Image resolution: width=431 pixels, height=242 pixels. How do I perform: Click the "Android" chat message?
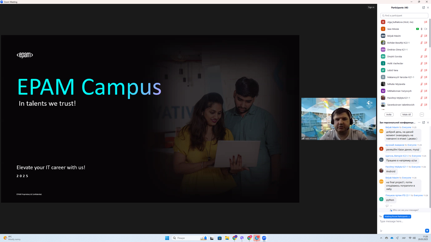pos(391,171)
